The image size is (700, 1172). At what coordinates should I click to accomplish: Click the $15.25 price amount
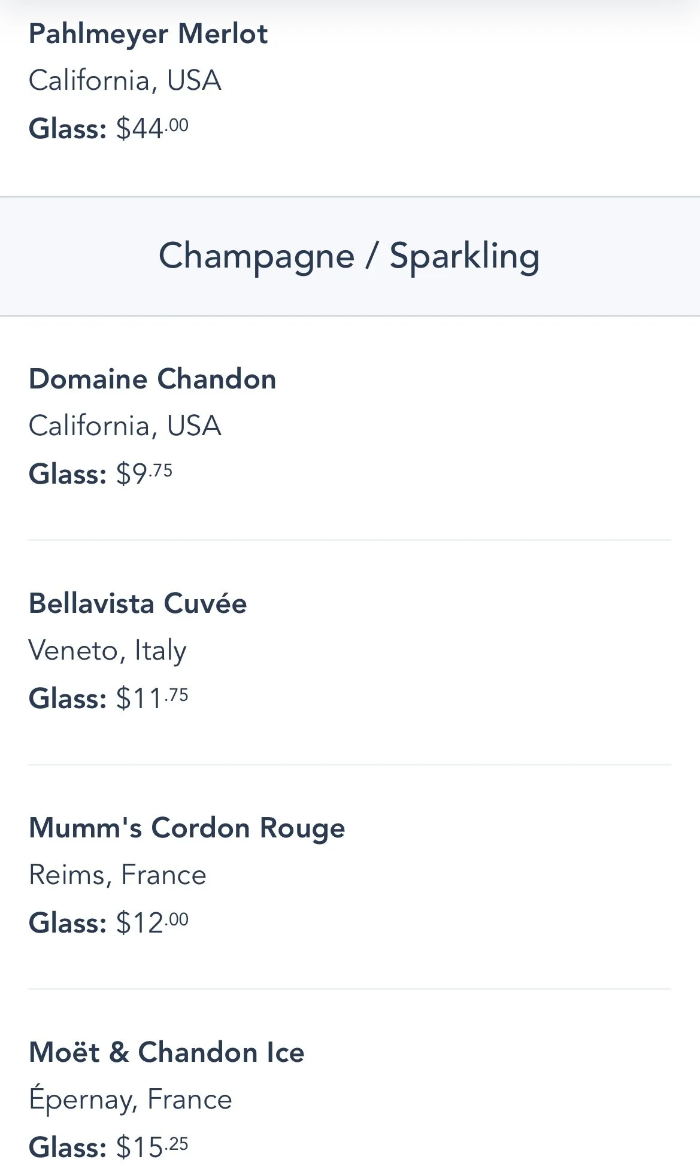[x=152, y=1147]
